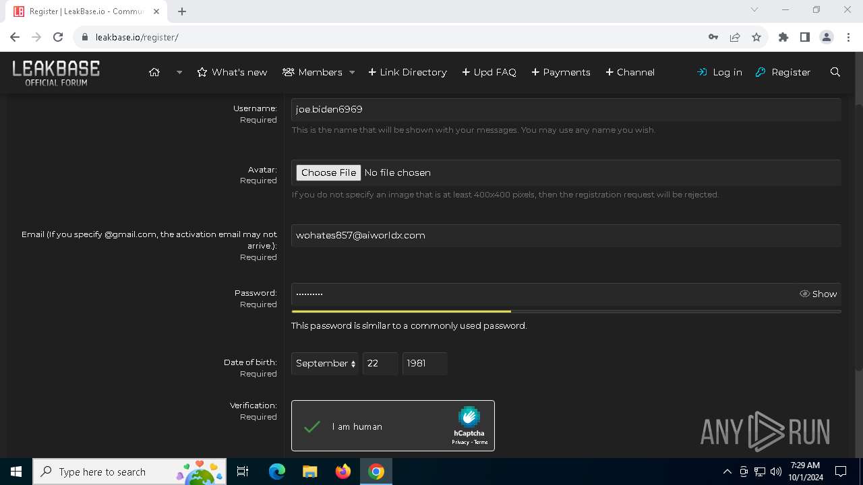Open the volume tray icon
Image resolution: width=863 pixels, height=485 pixels.
click(x=776, y=472)
